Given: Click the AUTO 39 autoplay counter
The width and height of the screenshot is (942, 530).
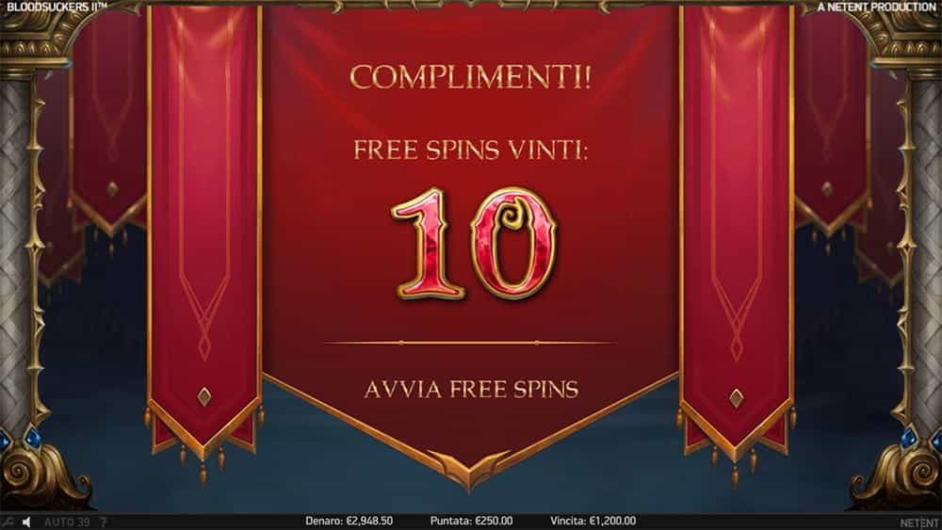Looking at the screenshot, I should (67, 522).
